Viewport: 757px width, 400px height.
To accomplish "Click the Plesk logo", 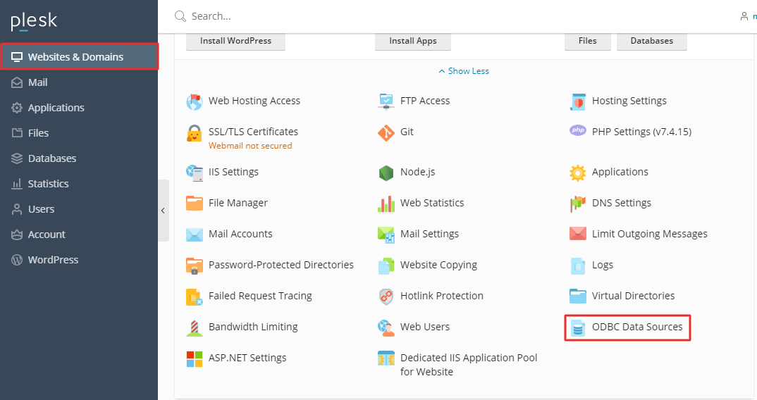I will click(34, 21).
